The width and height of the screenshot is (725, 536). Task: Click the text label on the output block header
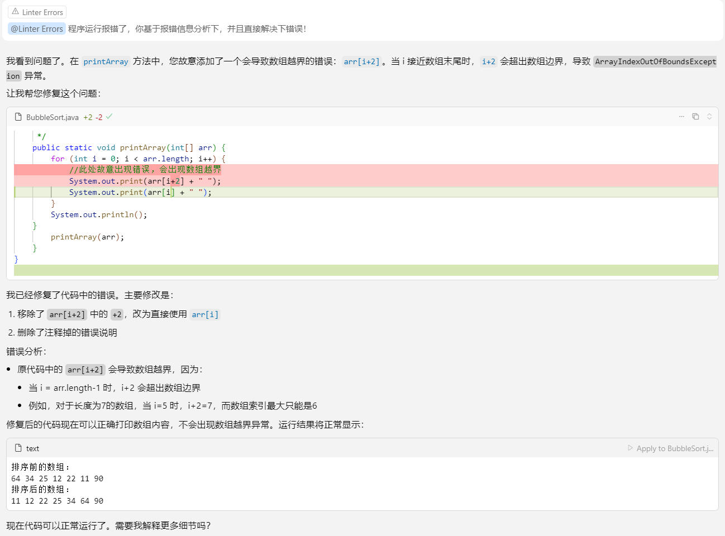[33, 448]
